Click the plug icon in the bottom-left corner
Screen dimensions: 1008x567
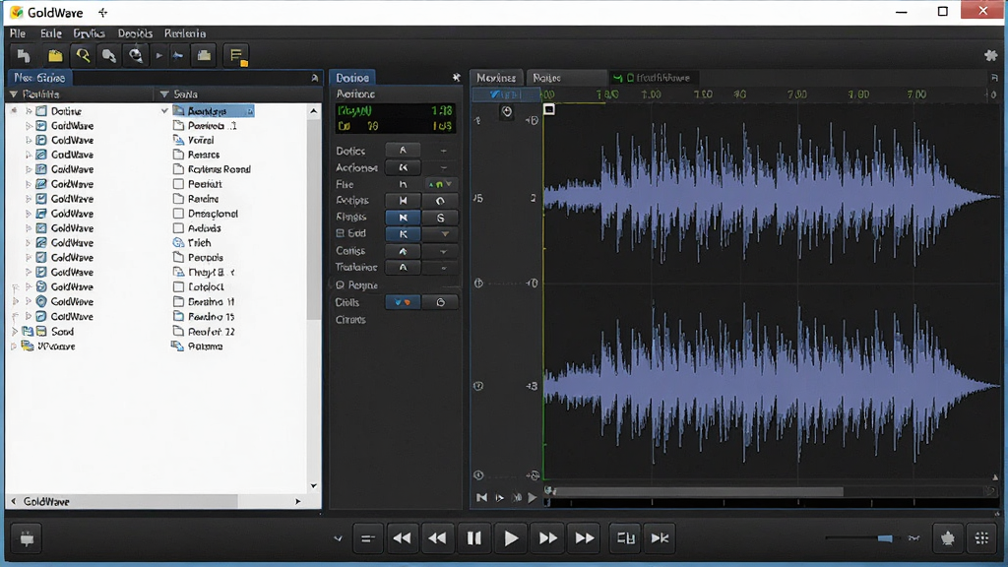27,538
